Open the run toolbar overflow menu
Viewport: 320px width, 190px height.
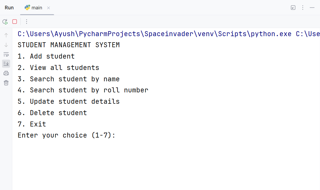click(x=27, y=22)
